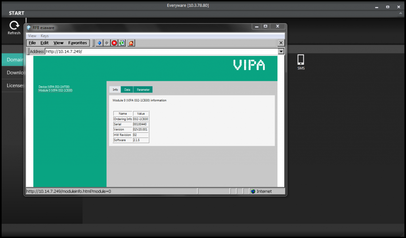Switch to the Data tab
This screenshot has width=406, height=238.
click(127, 89)
